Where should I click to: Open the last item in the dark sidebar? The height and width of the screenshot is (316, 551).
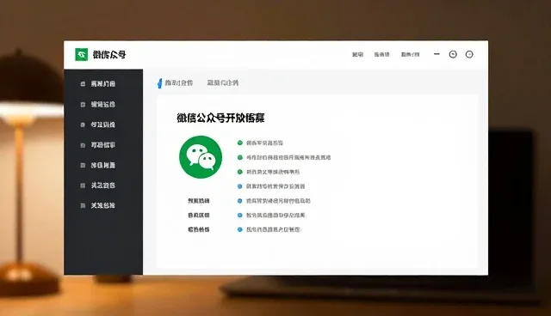click(98, 205)
